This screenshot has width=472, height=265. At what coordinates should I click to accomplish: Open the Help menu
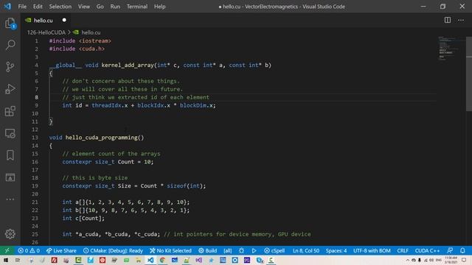click(159, 7)
